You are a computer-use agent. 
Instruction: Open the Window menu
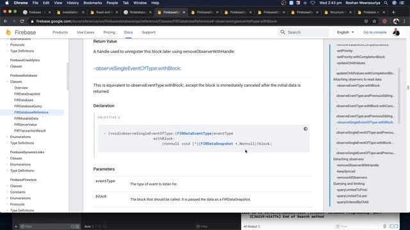(x=140, y=3)
